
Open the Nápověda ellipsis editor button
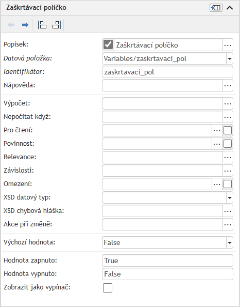pyautogui.click(x=228, y=85)
